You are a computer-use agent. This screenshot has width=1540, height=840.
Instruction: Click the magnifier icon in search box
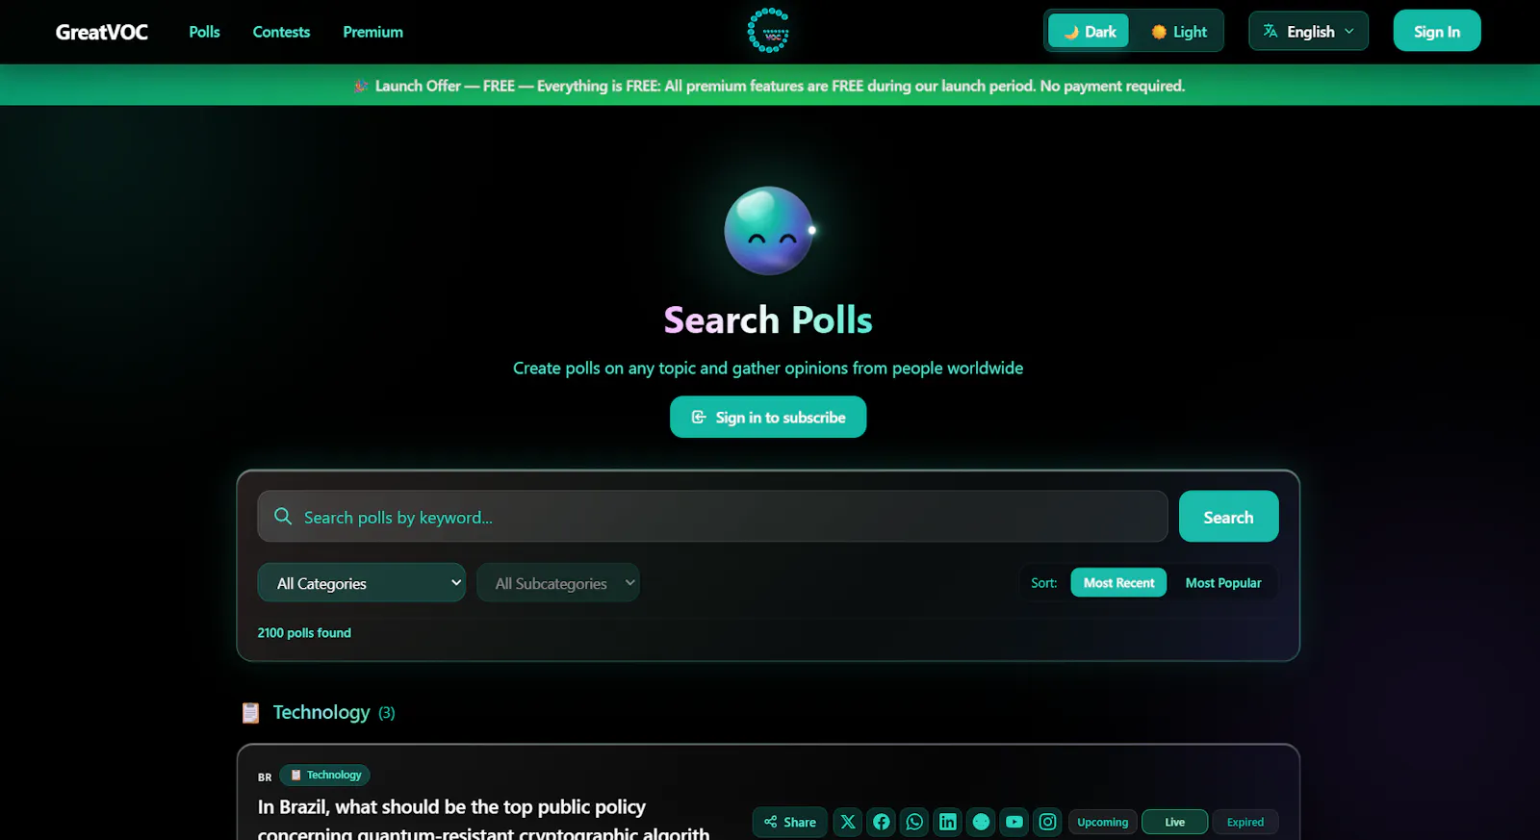click(x=283, y=517)
